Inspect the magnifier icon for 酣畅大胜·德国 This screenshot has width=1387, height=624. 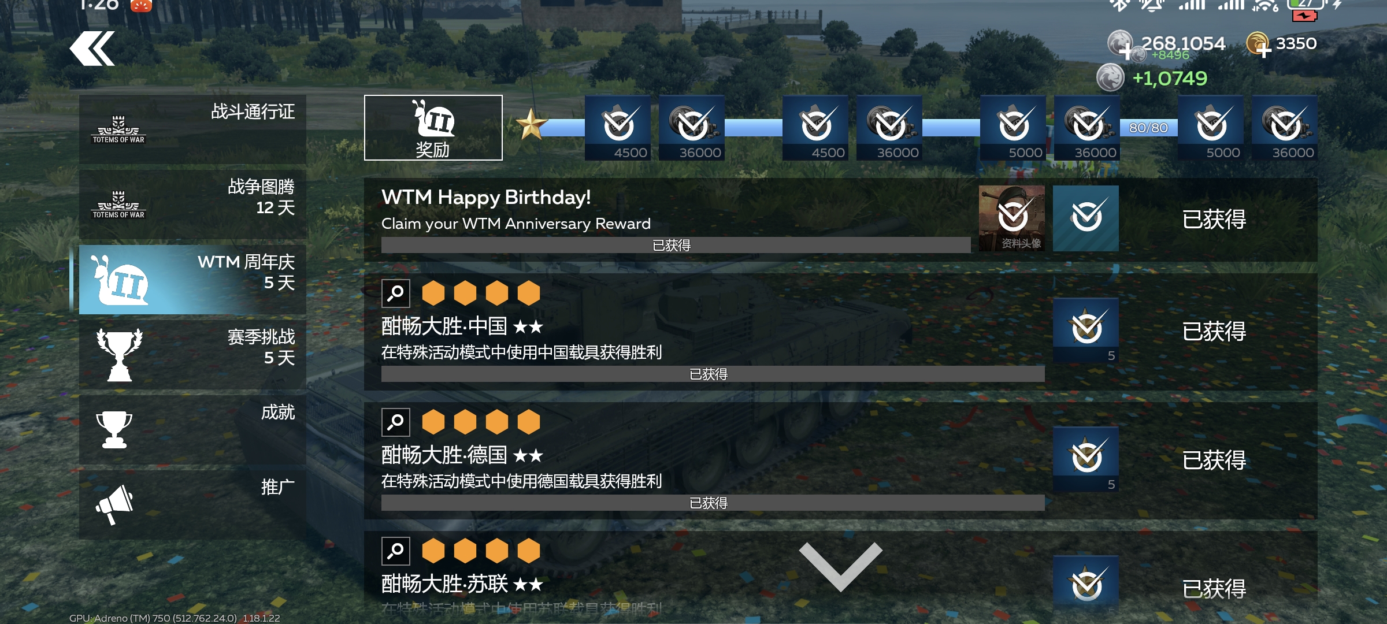point(396,422)
